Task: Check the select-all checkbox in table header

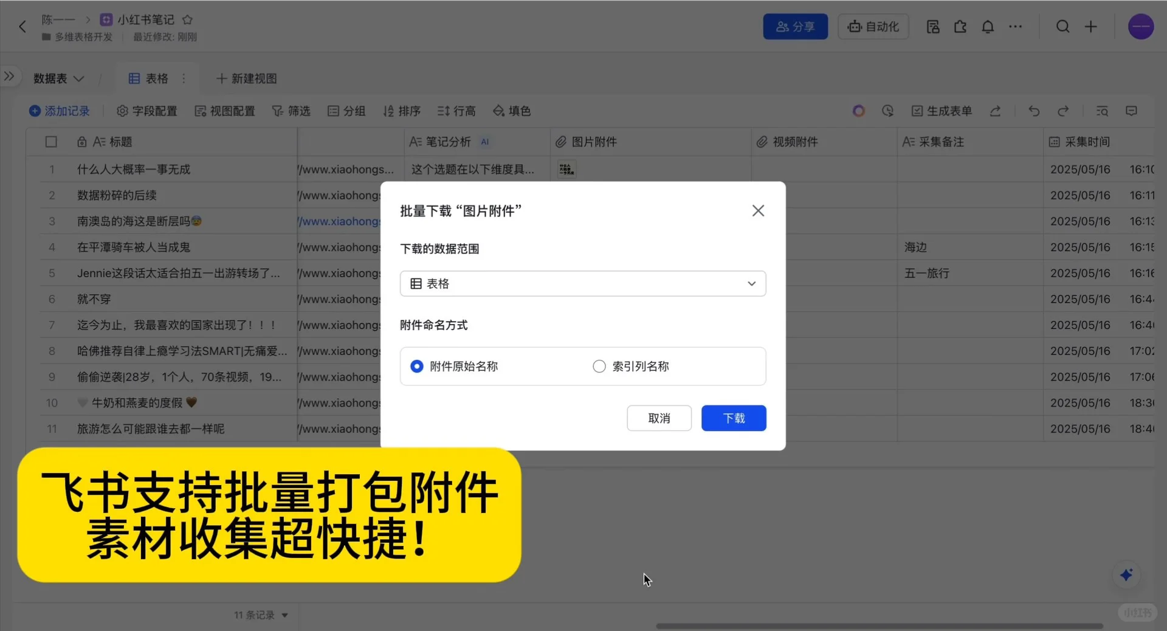Action: (x=51, y=142)
